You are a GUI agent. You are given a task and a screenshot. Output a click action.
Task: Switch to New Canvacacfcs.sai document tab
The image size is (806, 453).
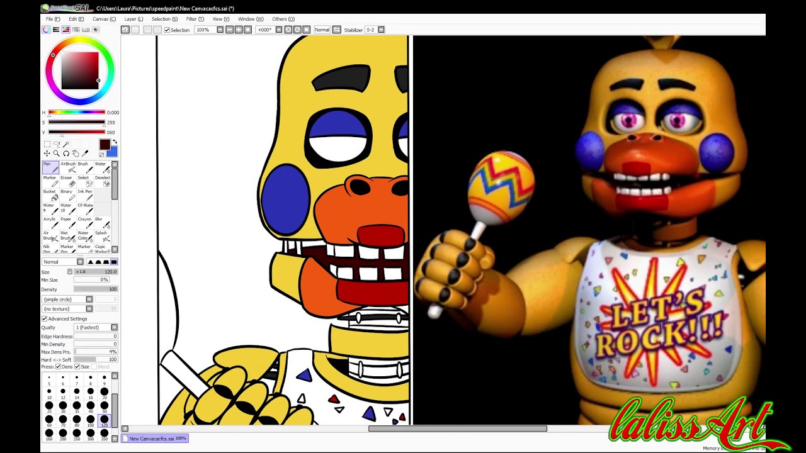coord(155,439)
